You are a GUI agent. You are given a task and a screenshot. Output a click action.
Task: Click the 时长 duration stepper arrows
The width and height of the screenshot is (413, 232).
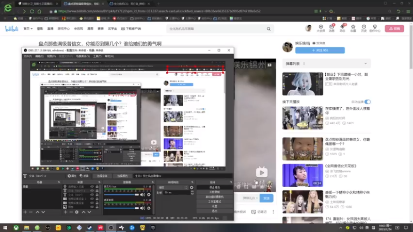point(192,192)
